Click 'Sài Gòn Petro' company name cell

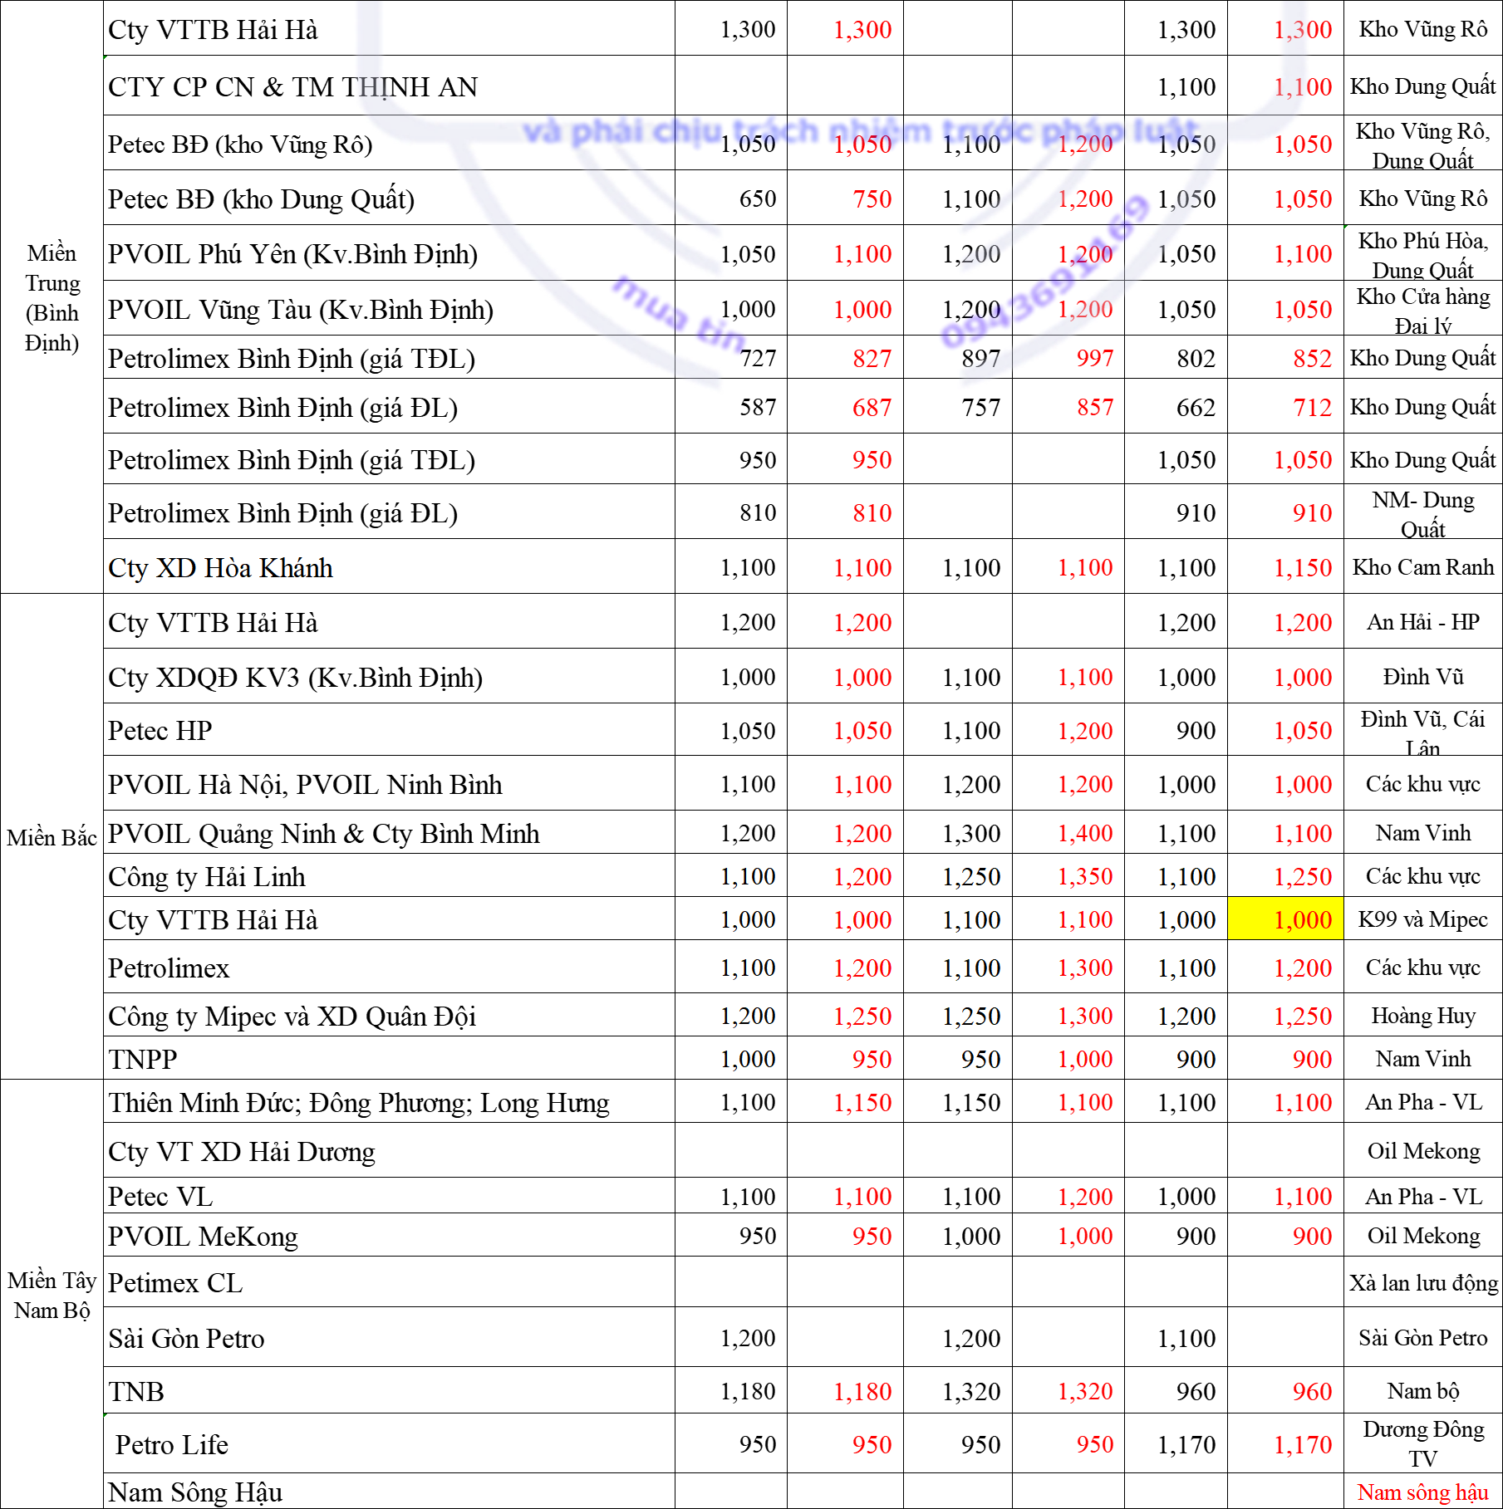pyautogui.click(x=389, y=1338)
